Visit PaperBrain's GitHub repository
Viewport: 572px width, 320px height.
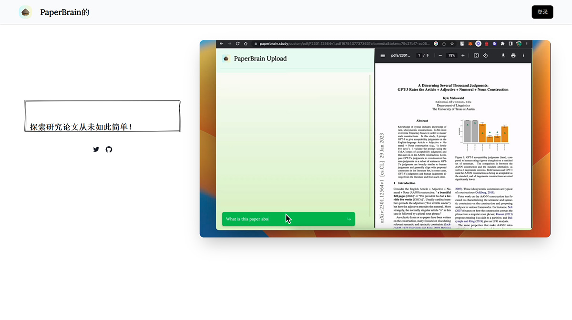[109, 149]
